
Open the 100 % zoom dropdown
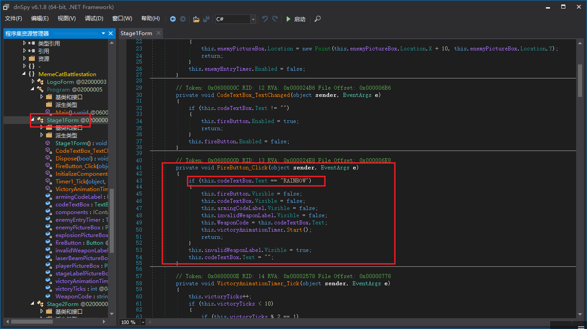143,322
